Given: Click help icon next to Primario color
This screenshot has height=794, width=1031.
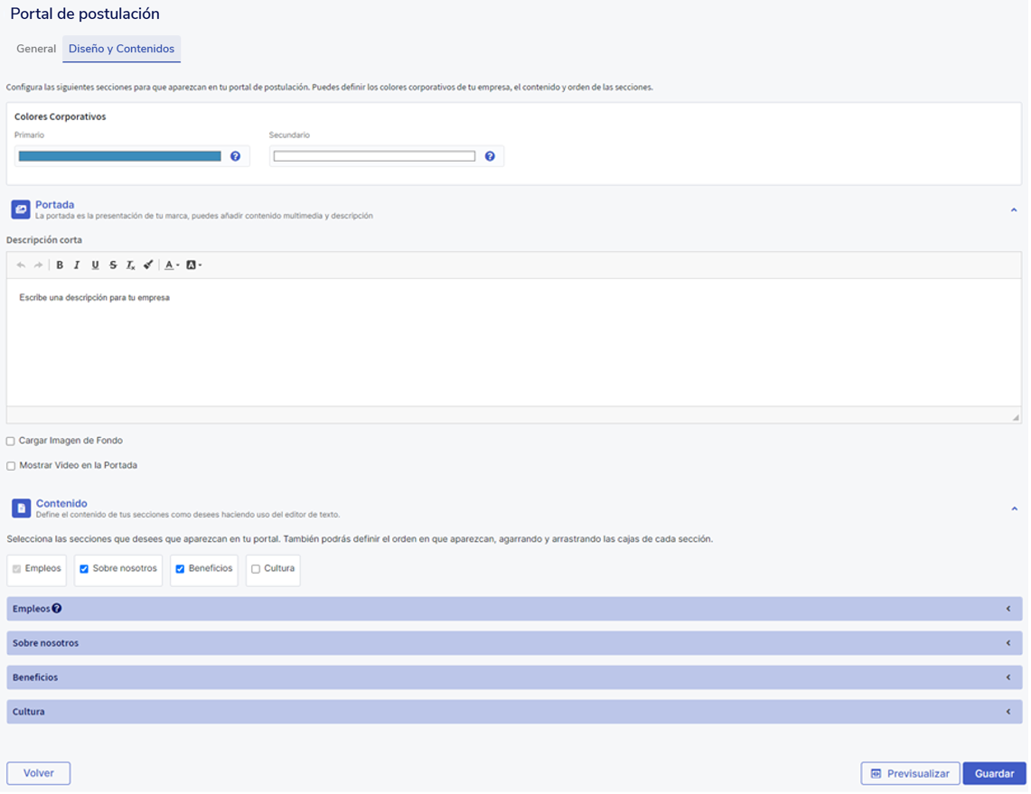Looking at the screenshot, I should pos(235,156).
